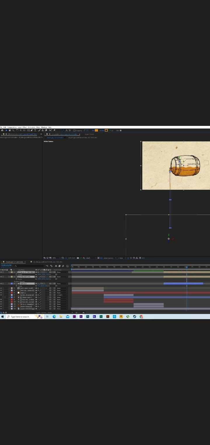Screen dimensions: 210x445
Task: Switch to mount gay rum animation timeline tab
Action: [15, 262]
